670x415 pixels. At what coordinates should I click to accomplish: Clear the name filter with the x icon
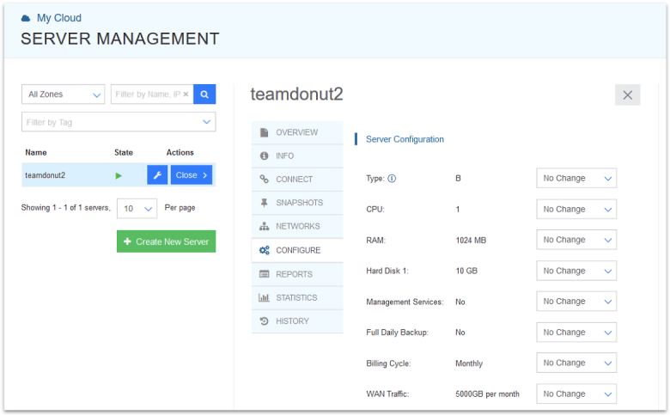click(186, 94)
